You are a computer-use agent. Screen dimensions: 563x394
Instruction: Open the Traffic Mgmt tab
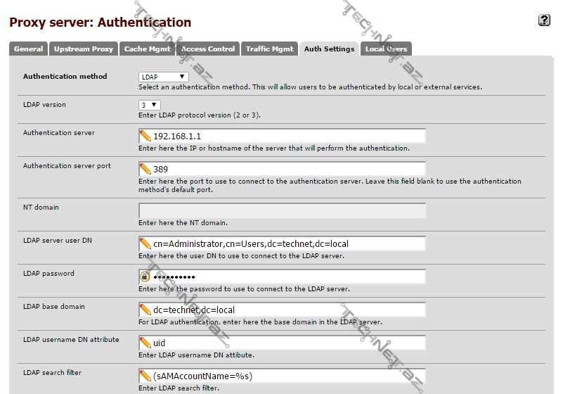pyautogui.click(x=270, y=49)
